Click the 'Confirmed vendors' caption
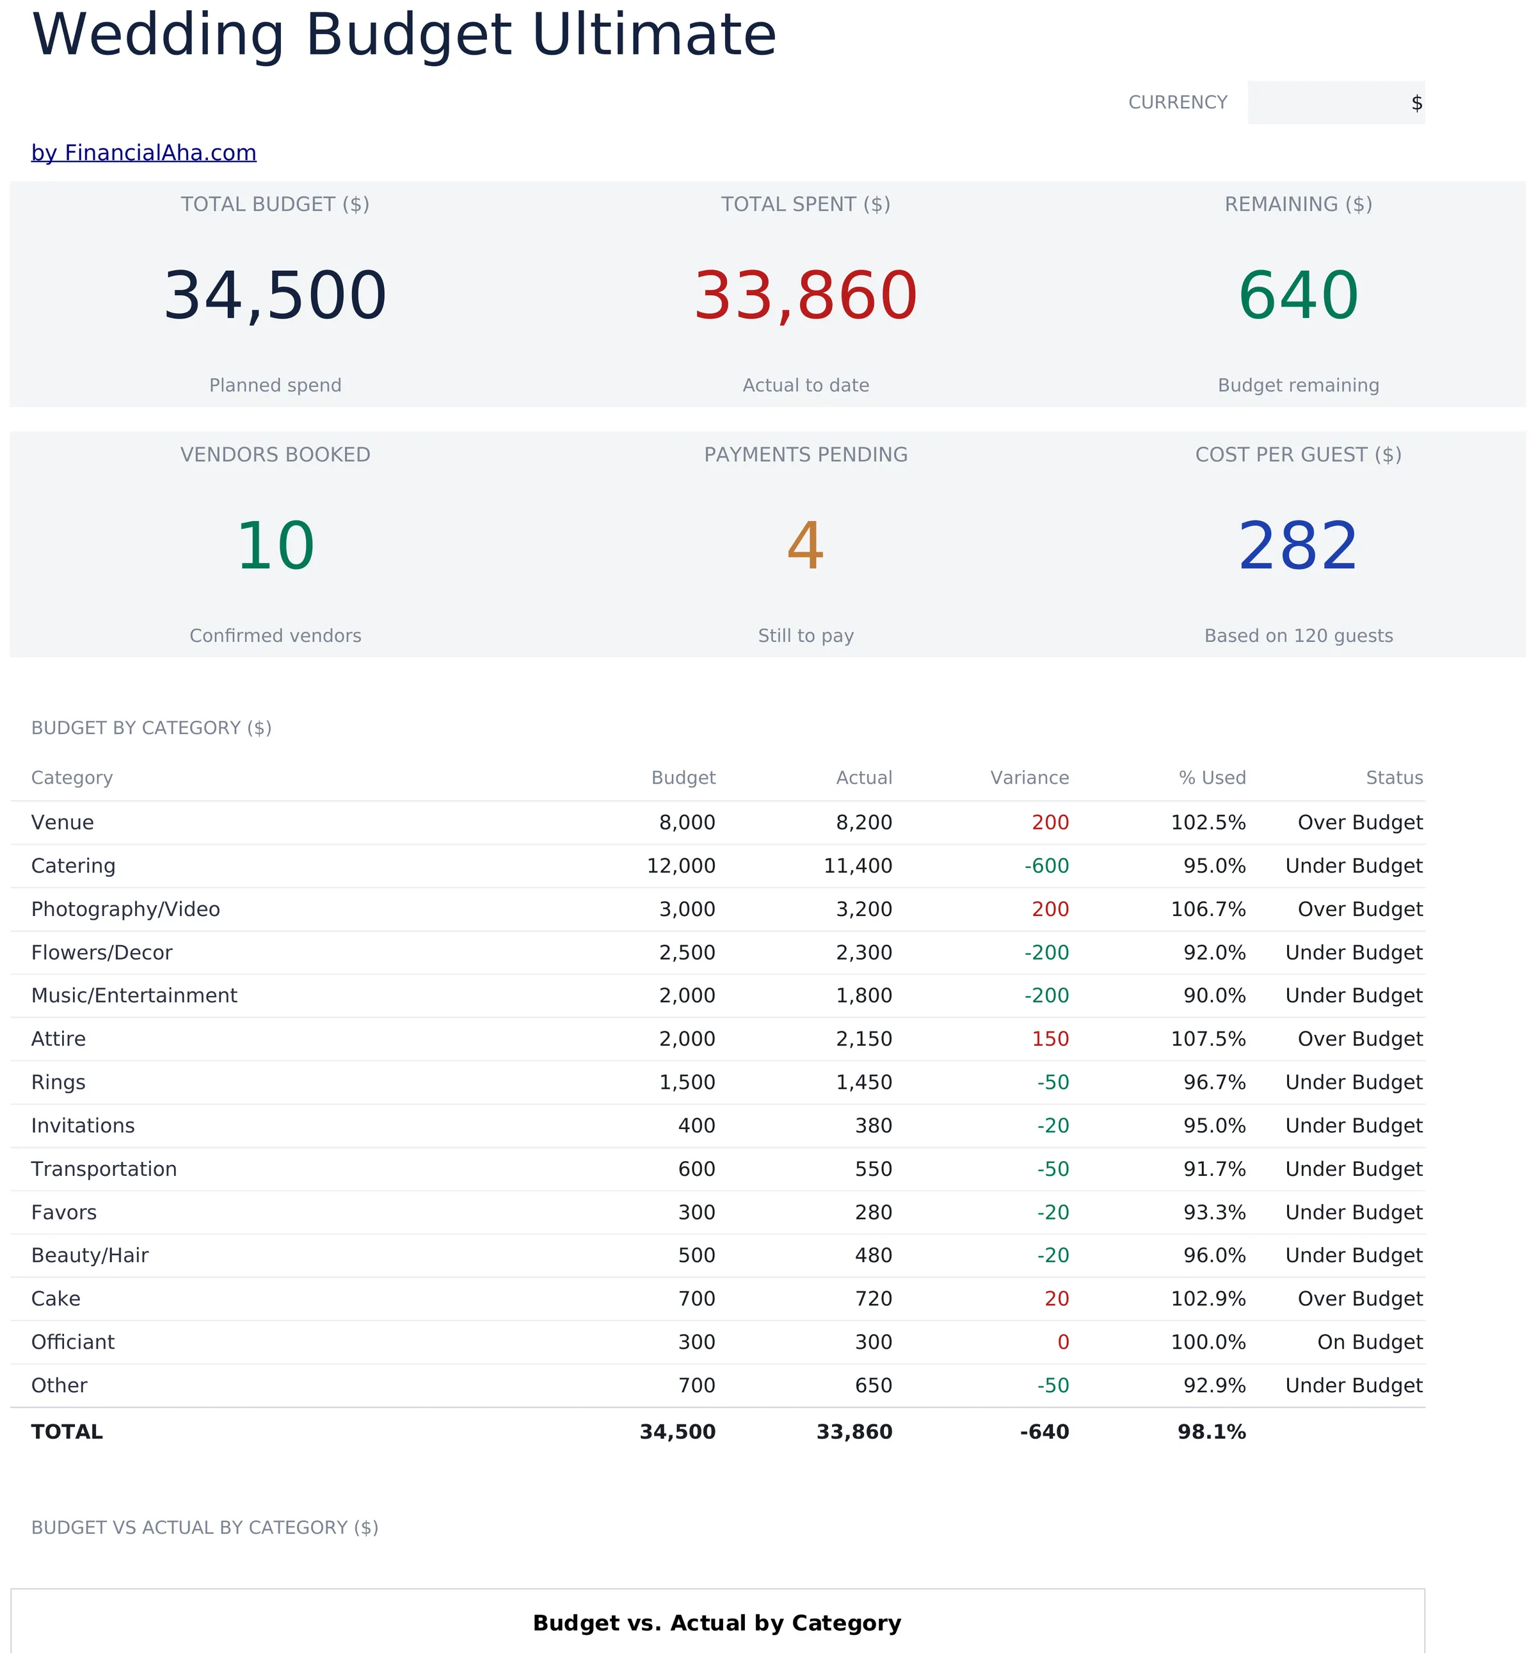Image resolution: width=1536 pixels, height=1663 pixels. [275, 636]
